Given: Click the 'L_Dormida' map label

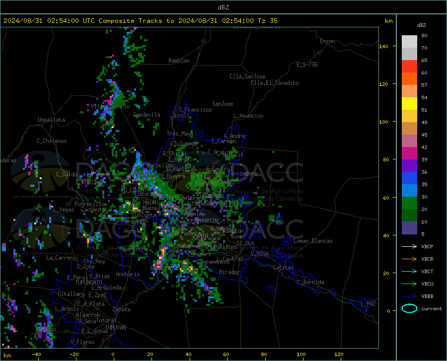Looking at the screenshot, I should pyautogui.click(x=310, y=282).
